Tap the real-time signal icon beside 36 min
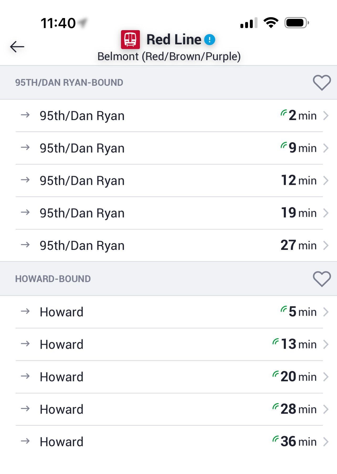The width and height of the screenshot is (337, 474). (276, 439)
